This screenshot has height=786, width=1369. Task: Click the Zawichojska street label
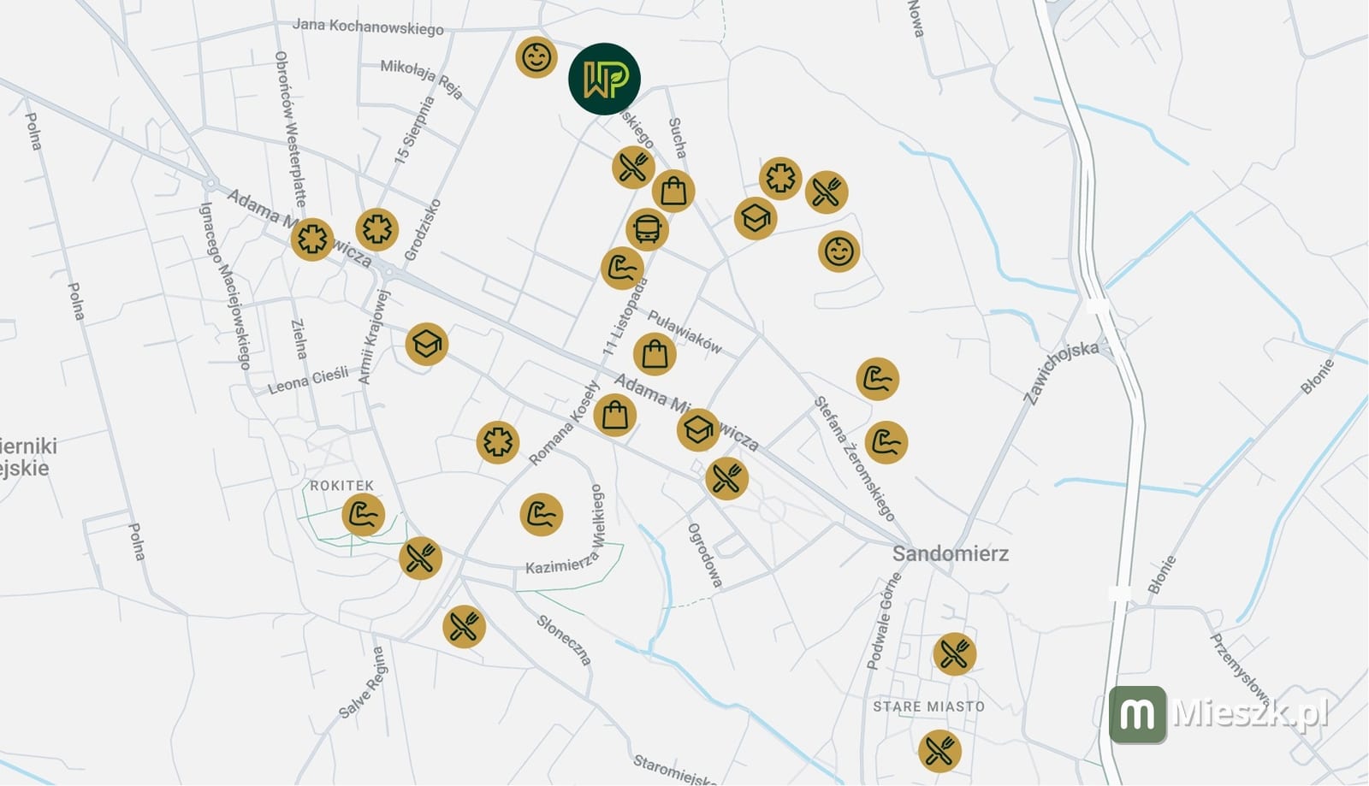coord(1061,372)
